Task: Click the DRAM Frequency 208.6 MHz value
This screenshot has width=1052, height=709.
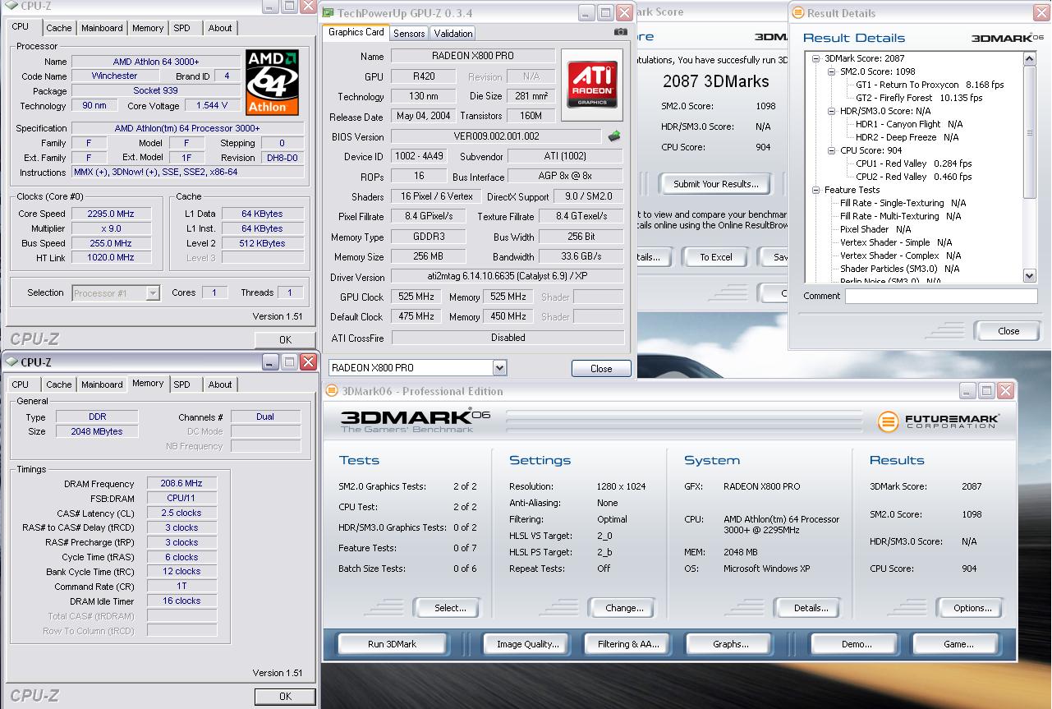Action: tap(182, 484)
